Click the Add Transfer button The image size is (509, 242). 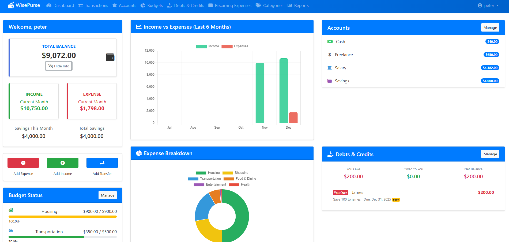click(x=102, y=163)
